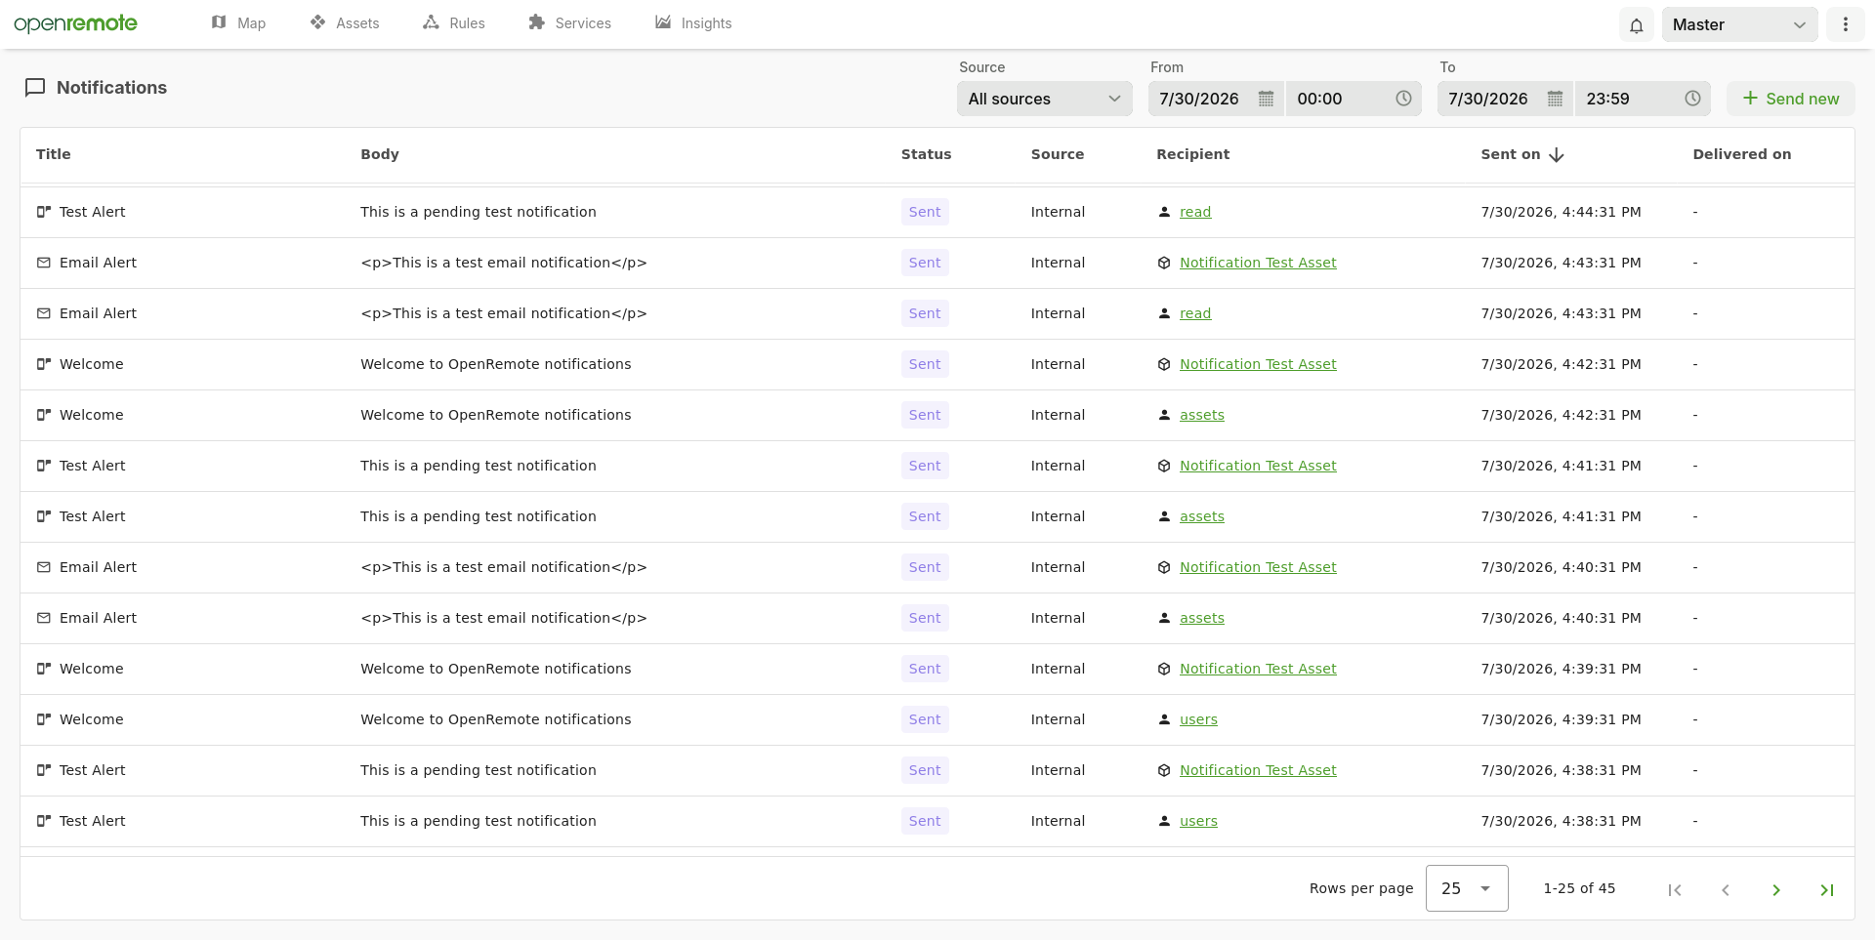
Task: Open the To date calendar icon
Action: tap(1555, 99)
